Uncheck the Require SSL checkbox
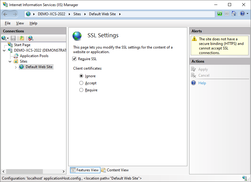The width and height of the screenshot is (251, 182). (x=74, y=59)
